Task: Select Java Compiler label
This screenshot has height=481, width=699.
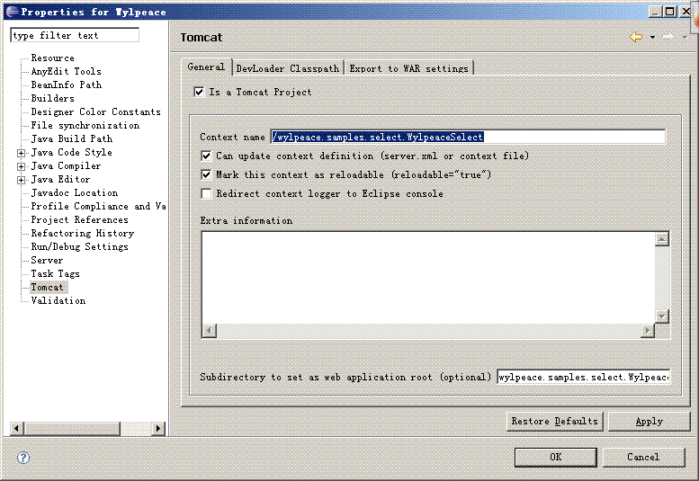Action: tap(66, 165)
